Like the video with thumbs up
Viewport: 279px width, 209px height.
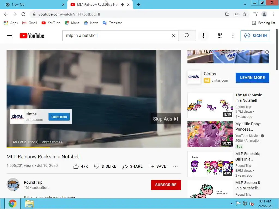coord(81,166)
